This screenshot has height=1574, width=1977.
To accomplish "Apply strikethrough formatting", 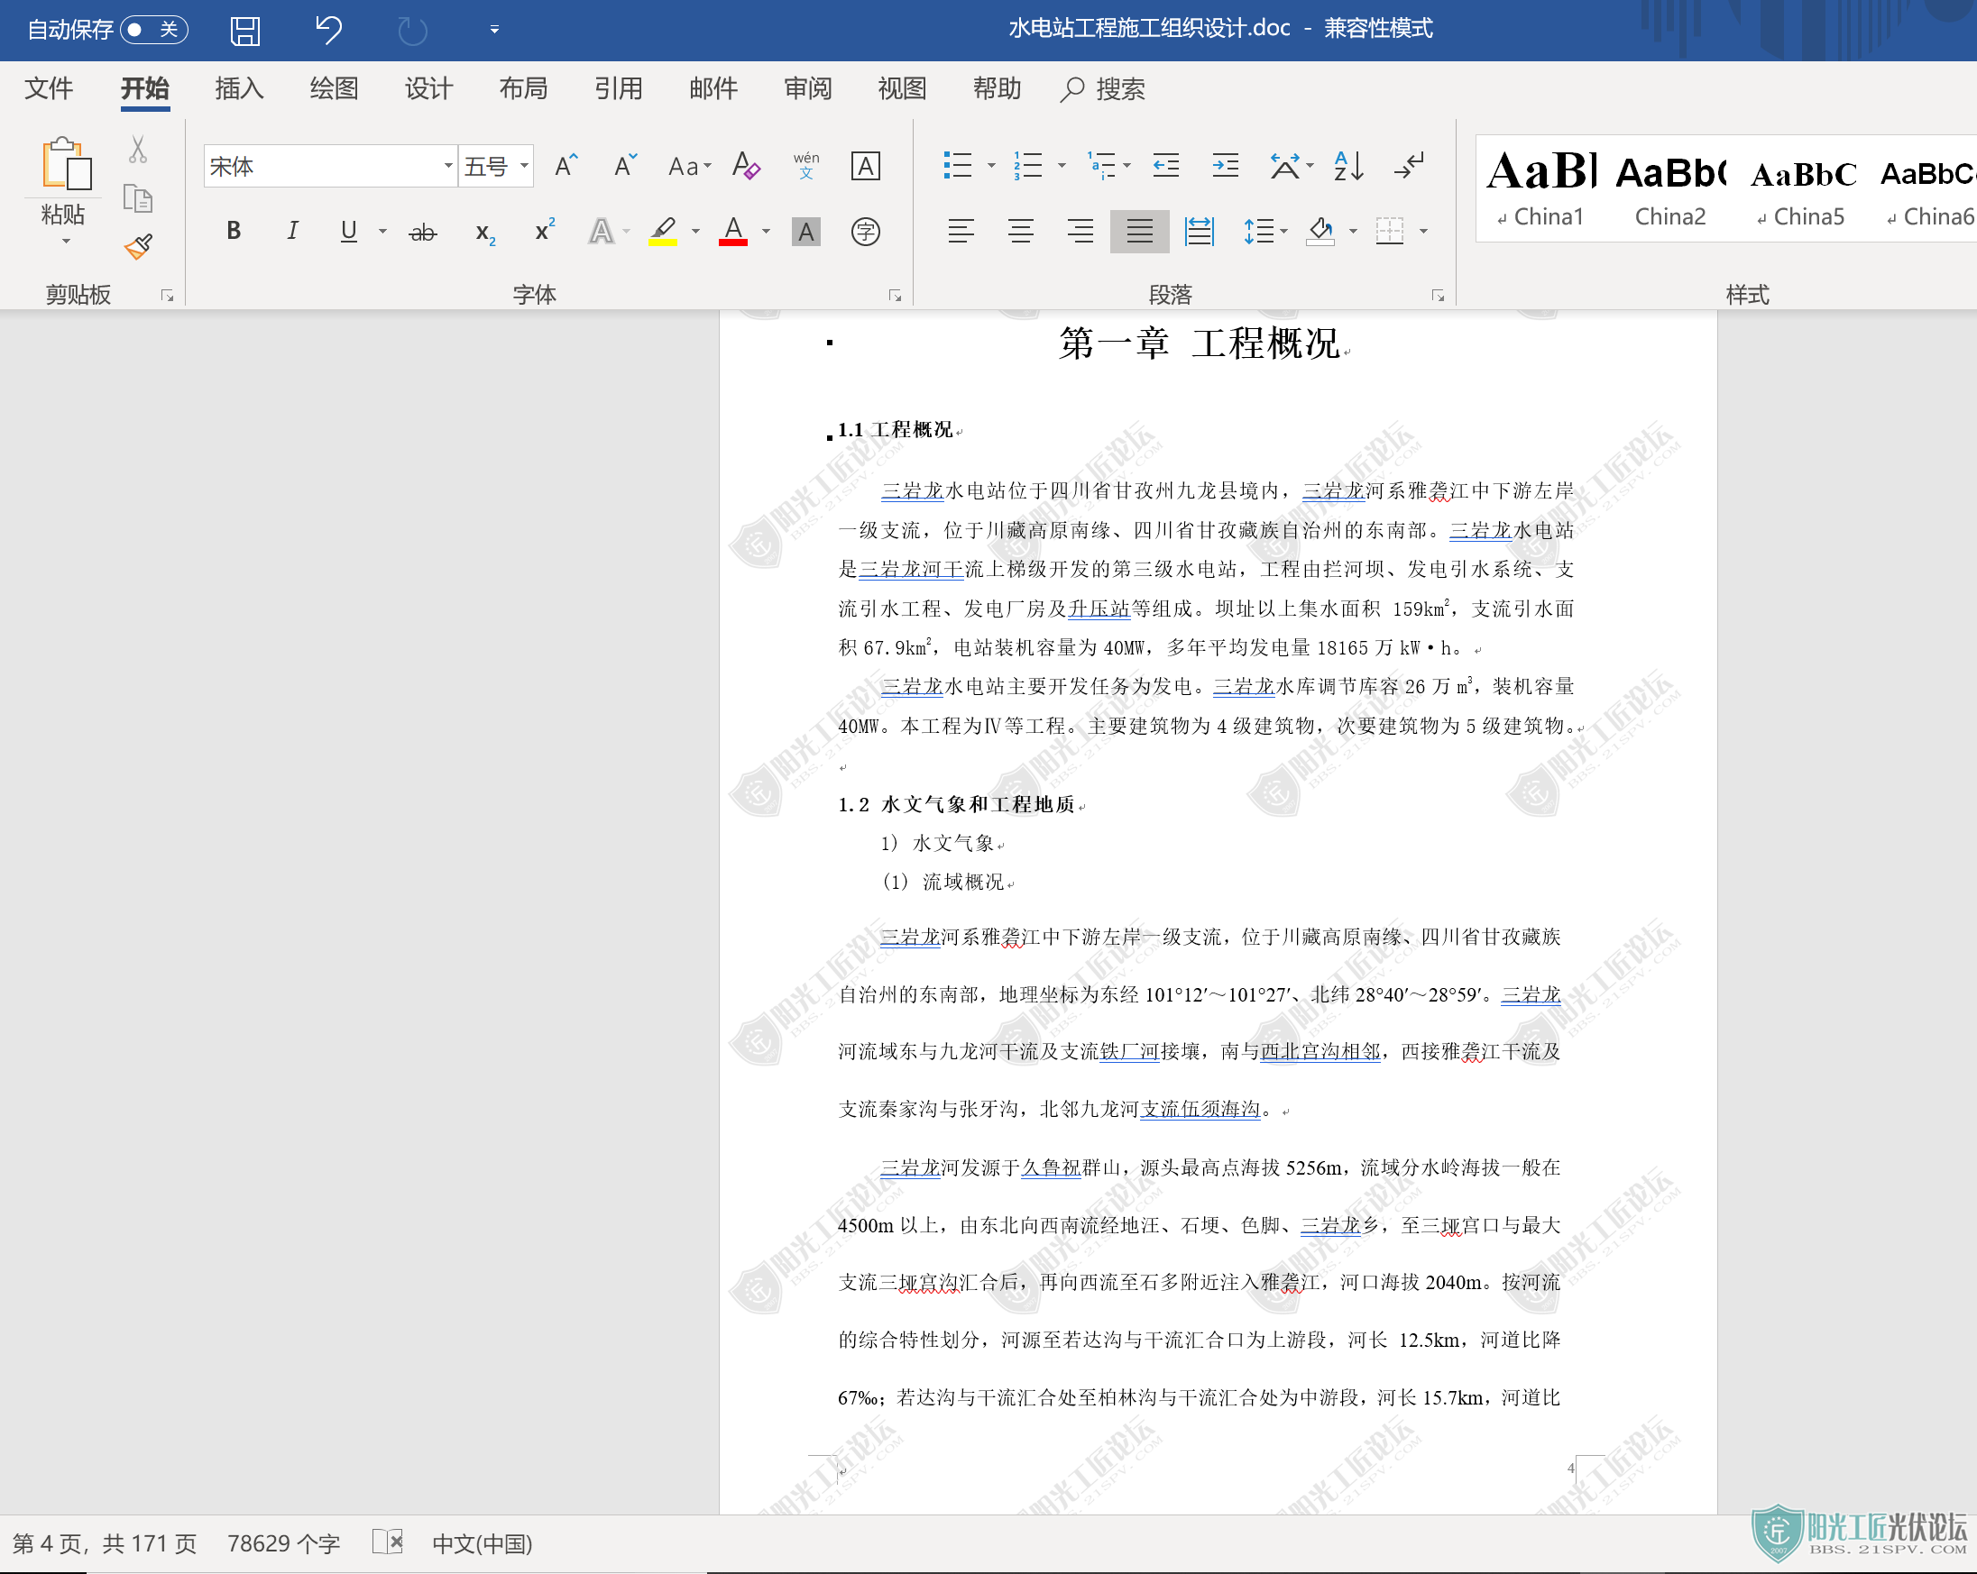I will (x=423, y=232).
